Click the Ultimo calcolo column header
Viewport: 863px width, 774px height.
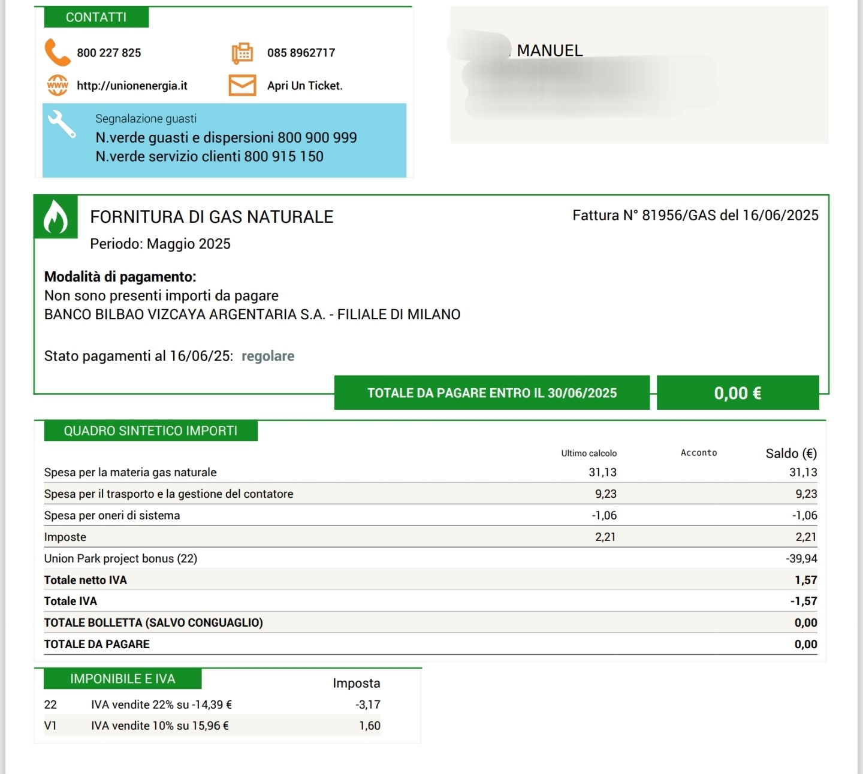pyautogui.click(x=589, y=453)
